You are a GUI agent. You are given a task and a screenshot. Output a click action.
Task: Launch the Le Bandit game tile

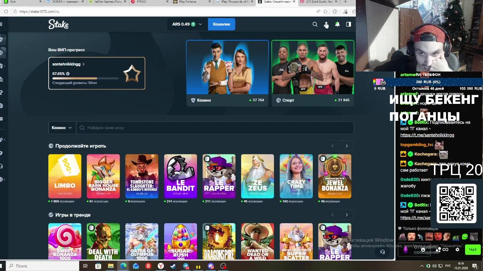(180, 176)
